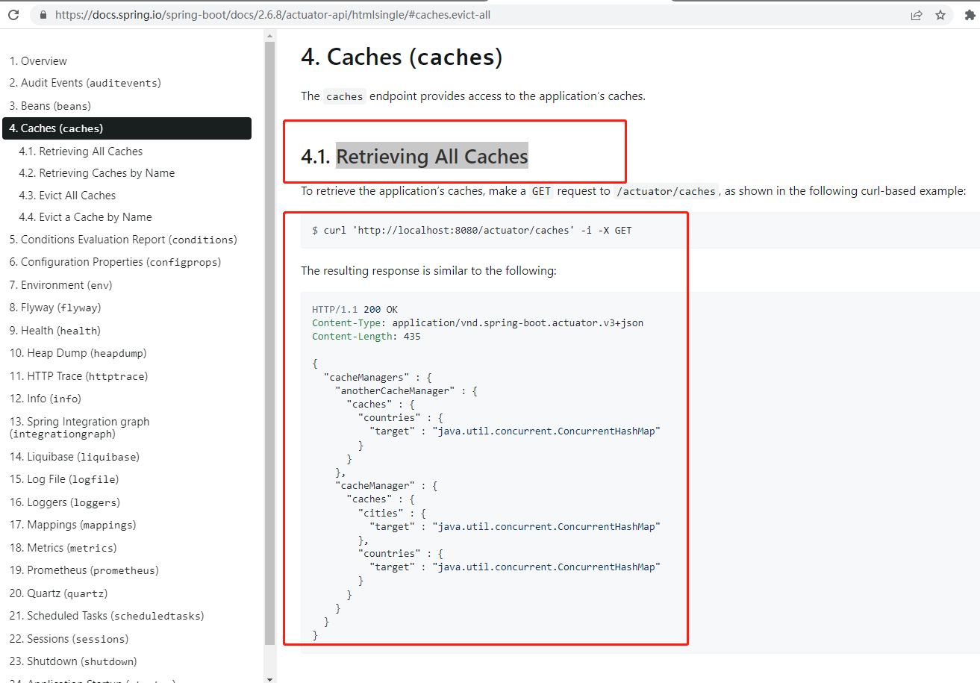View site security info via padlock icon

(43, 14)
